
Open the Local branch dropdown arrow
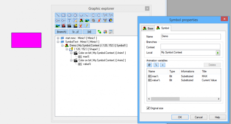[x=218, y=53]
